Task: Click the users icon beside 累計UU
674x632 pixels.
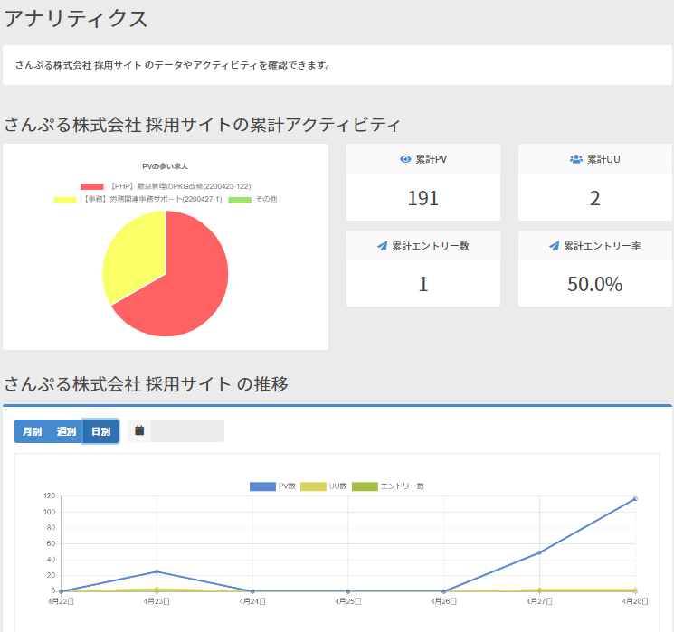Action: [576, 159]
